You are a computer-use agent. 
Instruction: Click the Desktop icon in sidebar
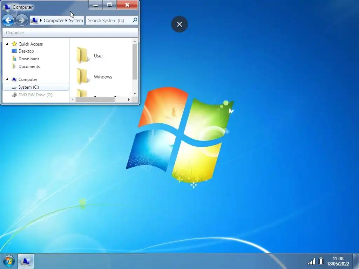tap(14, 51)
